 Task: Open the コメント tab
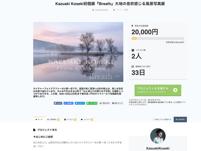coord(87,119)
